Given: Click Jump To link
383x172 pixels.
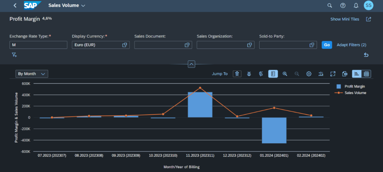Looking at the screenshot, I should (220, 74).
